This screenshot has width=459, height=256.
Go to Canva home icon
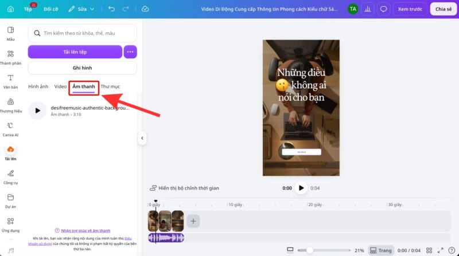pyautogui.click(x=10, y=9)
